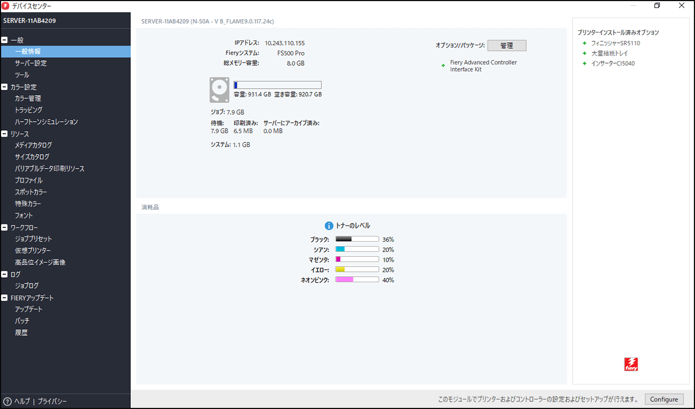Collapse the FIERYアップデート section
695x409 pixels.
pos(5,298)
